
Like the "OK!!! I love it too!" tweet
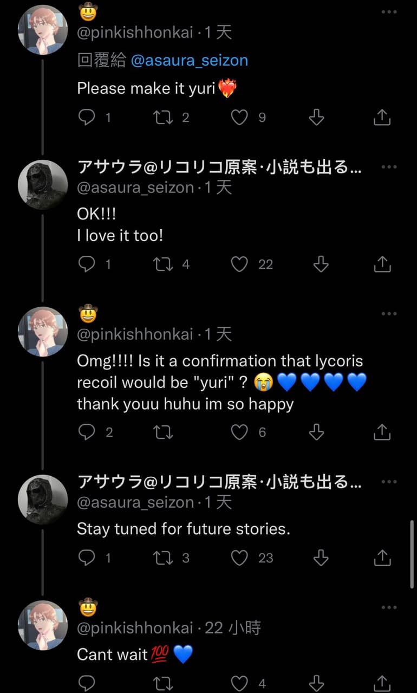click(239, 264)
